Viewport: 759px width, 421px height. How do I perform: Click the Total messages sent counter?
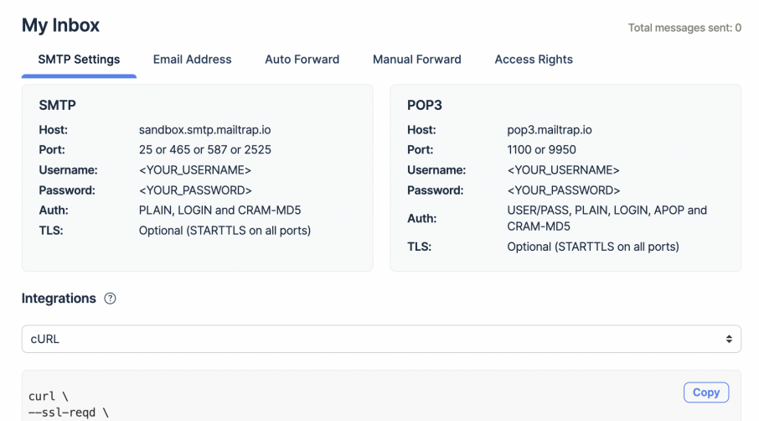tap(684, 28)
